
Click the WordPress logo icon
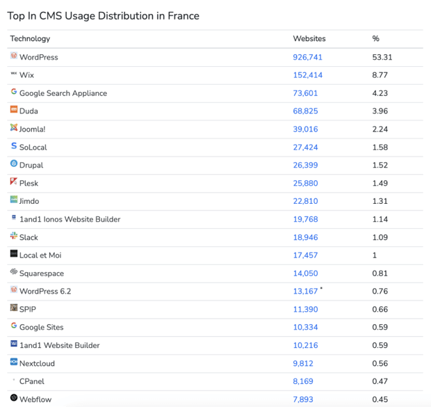14,56
